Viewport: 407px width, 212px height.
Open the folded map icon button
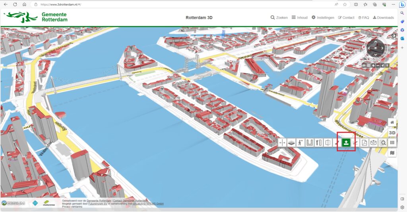pyautogui.click(x=392, y=153)
